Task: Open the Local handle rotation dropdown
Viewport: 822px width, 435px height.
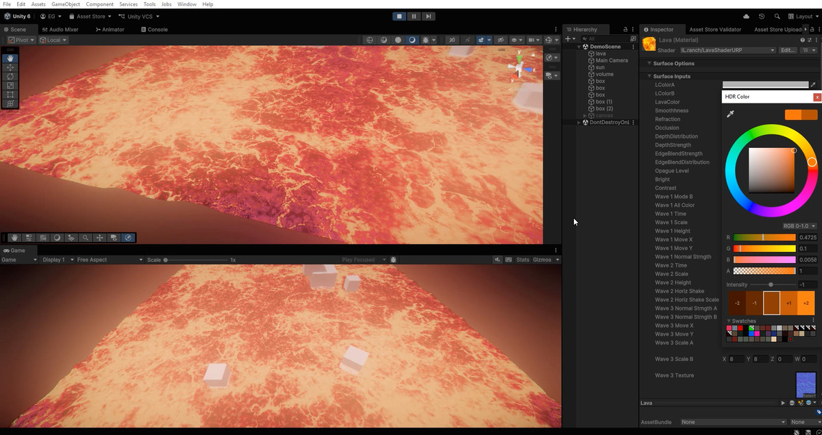Action: (53, 40)
